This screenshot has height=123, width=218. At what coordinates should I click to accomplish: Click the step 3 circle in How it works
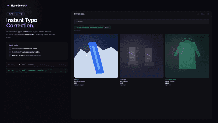pyautogui.click(x=10, y=55)
